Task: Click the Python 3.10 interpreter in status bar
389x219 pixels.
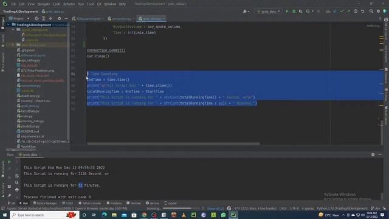Action: tap(342, 208)
